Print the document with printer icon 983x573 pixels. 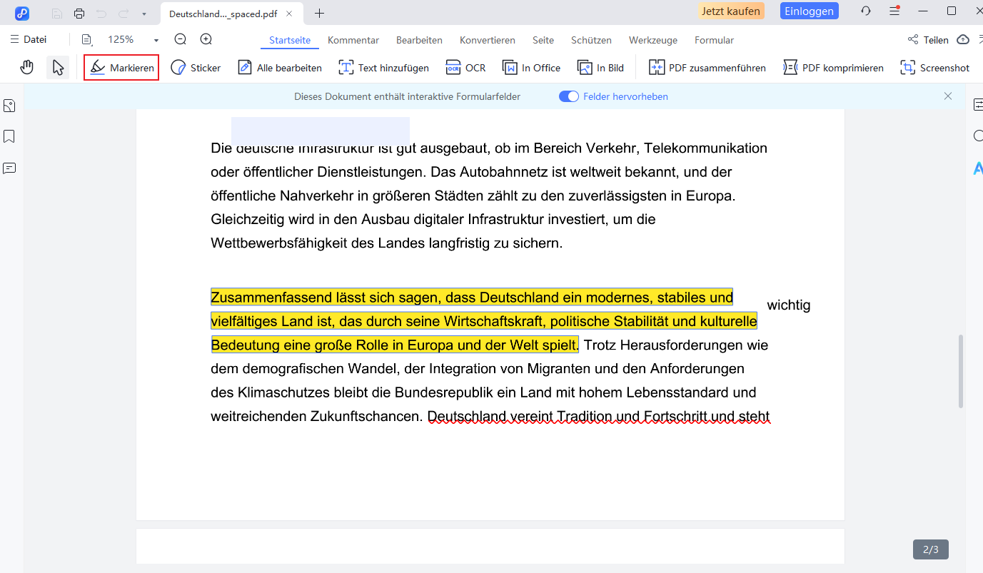[x=79, y=14]
